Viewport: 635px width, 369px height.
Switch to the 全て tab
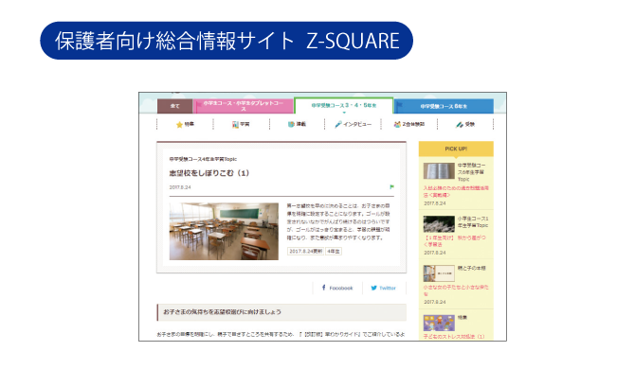[175, 106]
